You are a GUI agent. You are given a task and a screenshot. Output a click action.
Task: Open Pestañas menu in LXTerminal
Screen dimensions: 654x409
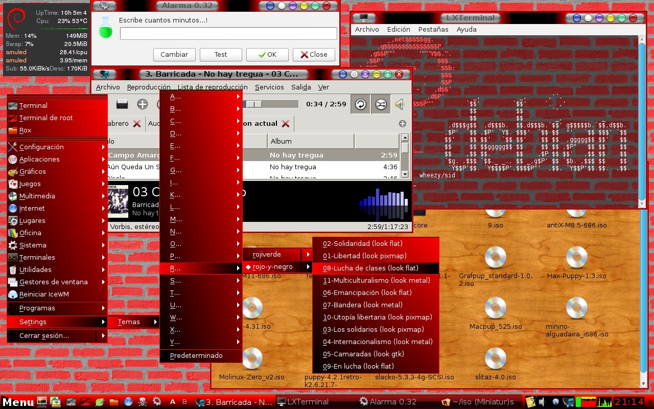pos(433,30)
